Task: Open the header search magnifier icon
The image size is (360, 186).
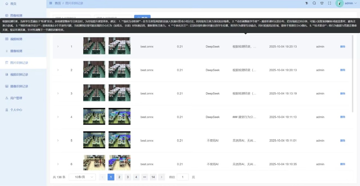Action: [314, 3]
